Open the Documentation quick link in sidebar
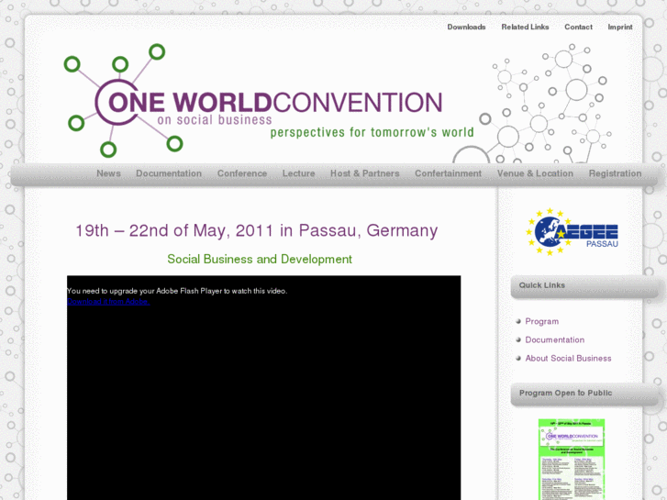 click(555, 339)
